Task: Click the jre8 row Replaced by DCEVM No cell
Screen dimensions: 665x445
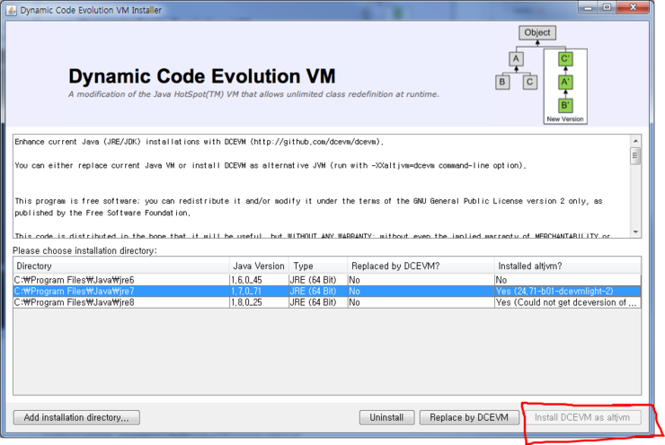Action: (421, 302)
